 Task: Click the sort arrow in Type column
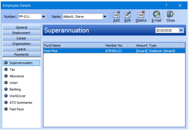[182, 45]
